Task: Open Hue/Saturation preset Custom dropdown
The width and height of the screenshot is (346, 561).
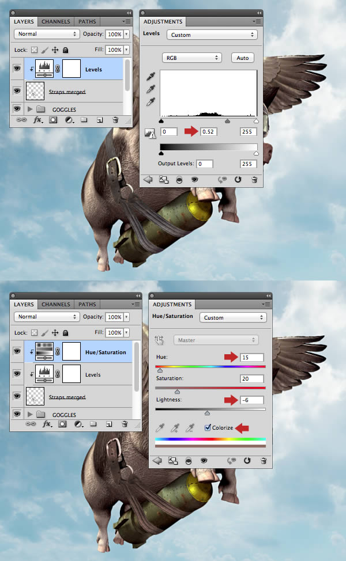Action: coord(233,317)
